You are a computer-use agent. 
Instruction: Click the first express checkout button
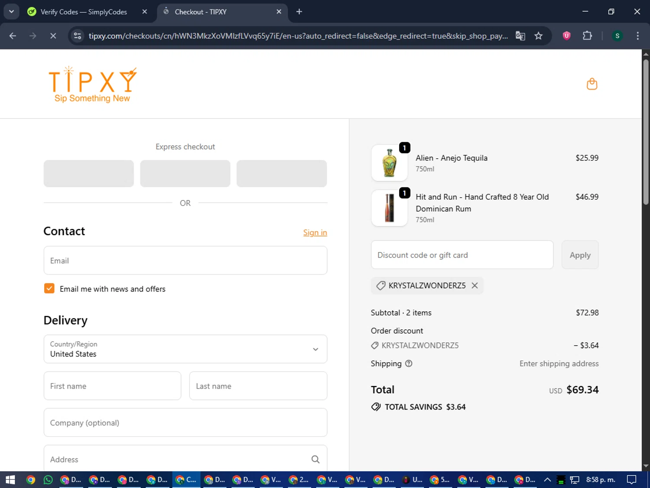[89, 174]
